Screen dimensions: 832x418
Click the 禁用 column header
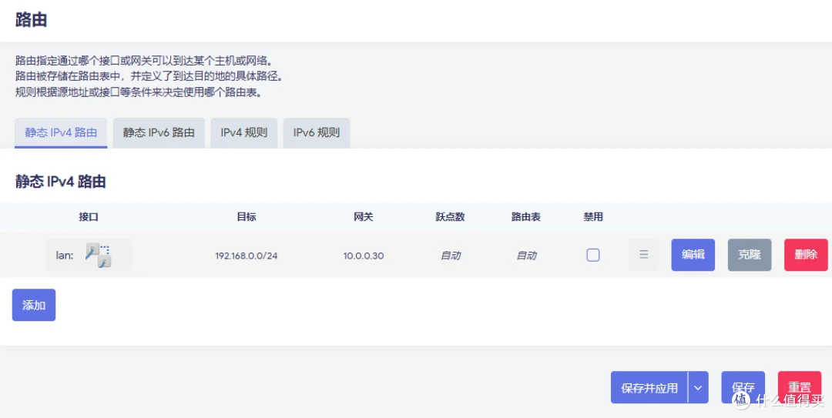(592, 217)
